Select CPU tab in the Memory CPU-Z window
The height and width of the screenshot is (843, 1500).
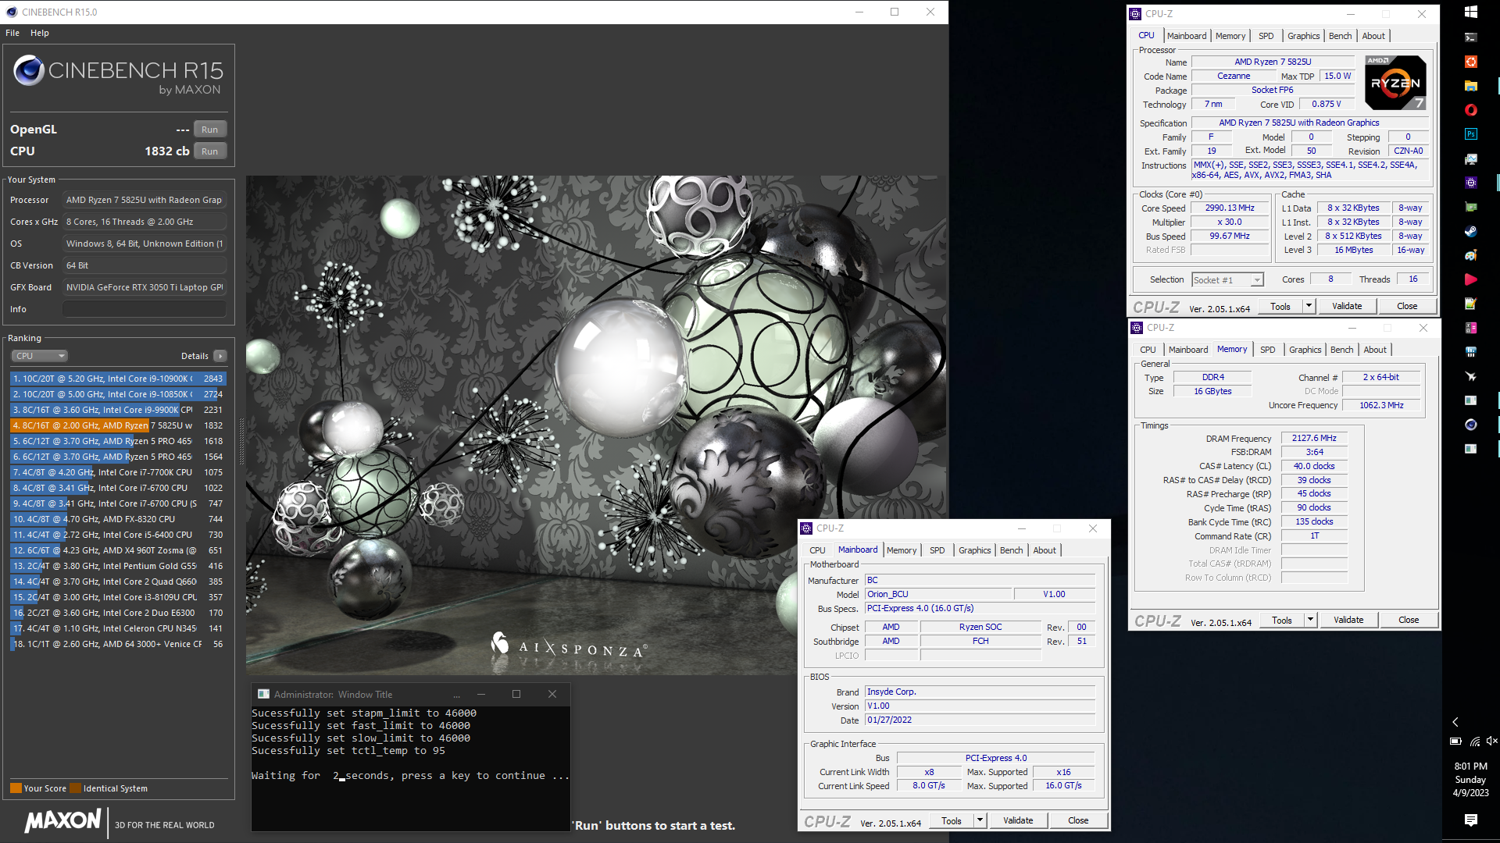[1148, 350]
